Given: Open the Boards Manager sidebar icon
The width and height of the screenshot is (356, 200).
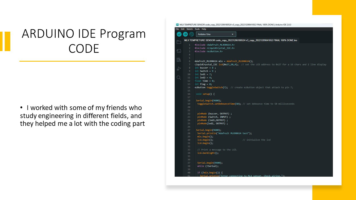Looking at the screenshot, I should [x=179, y=51].
